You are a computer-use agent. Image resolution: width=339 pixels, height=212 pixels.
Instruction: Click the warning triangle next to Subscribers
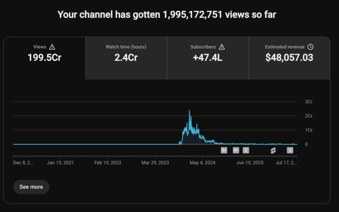coord(222,47)
